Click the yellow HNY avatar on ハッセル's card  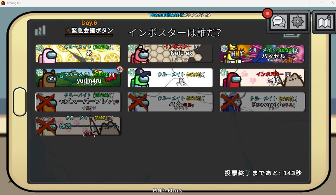[235, 54]
